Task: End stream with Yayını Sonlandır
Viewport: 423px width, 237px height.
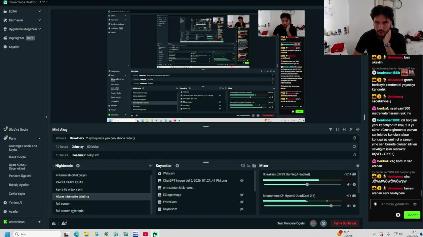Action: (345, 223)
